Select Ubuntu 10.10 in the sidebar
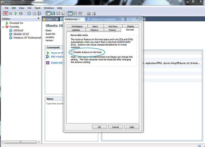Screen dimensions: 205x147 (x=21, y=34)
